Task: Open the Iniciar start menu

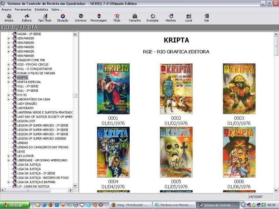Action: click(x=15, y=205)
